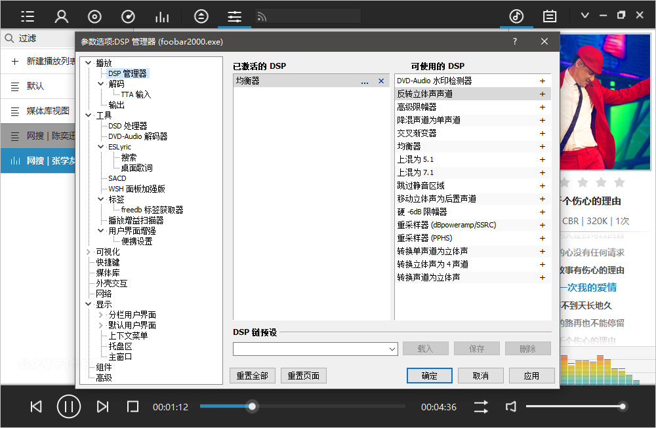Viewport: 656px width, 428px height.
Task: Click the 重置全部 button
Action: tap(253, 376)
